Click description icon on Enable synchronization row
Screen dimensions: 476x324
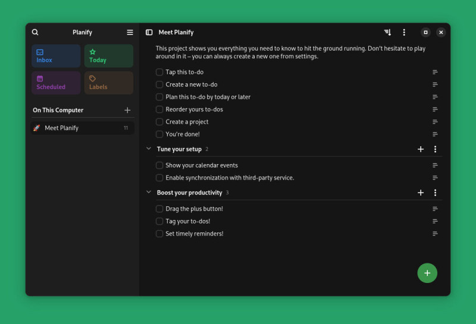(x=435, y=178)
